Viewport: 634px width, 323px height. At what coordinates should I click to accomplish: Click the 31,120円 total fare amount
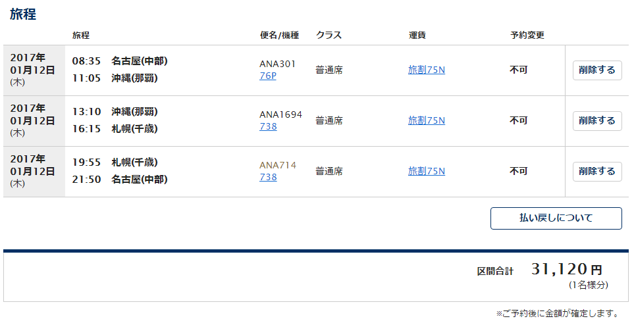click(x=567, y=269)
